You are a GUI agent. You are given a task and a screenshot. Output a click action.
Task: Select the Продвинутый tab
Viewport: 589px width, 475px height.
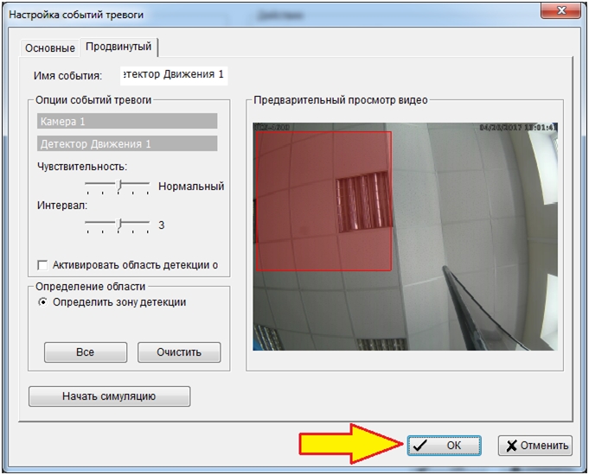(119, 47)
